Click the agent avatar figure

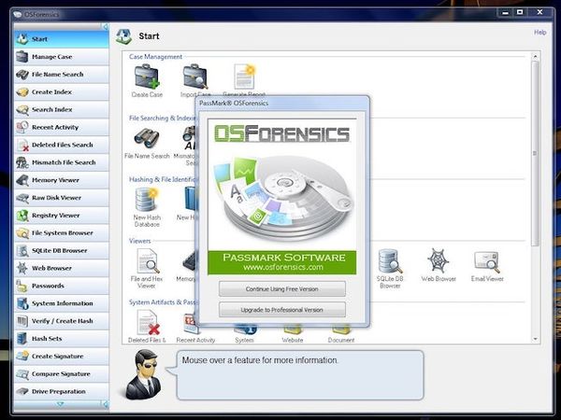[144, 374]
